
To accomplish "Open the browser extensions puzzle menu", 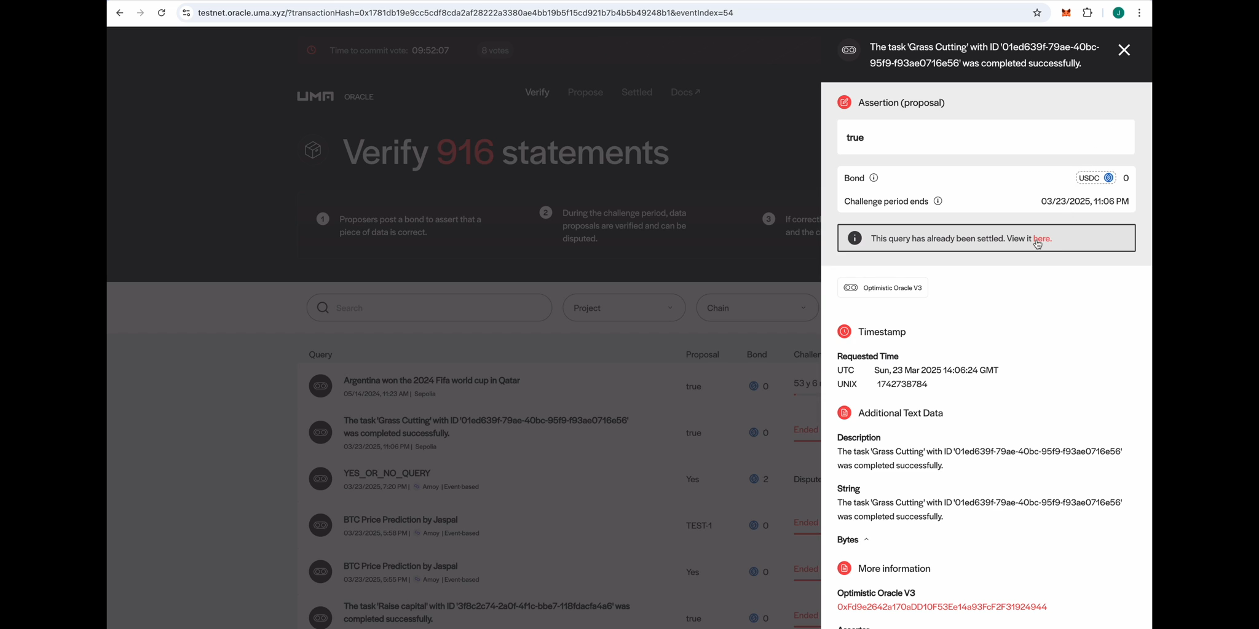I will pos(1087,13).
